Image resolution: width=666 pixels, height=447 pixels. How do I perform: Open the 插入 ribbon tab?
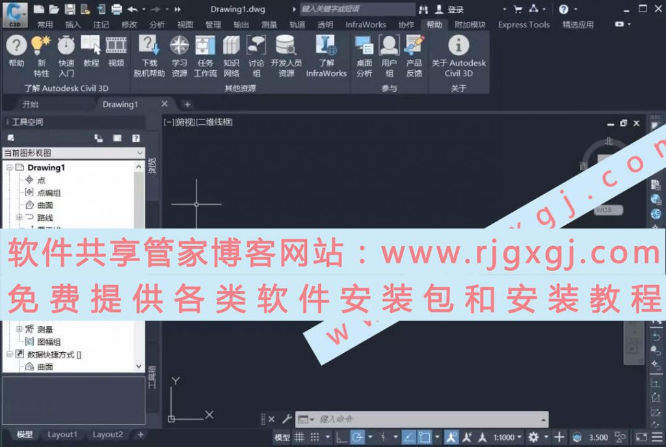73,25
